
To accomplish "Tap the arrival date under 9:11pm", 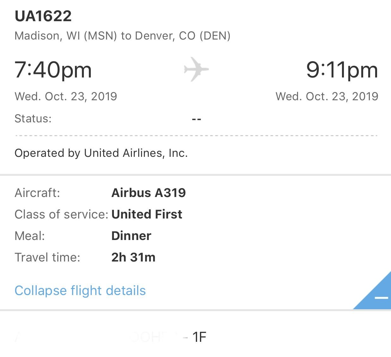I will click(327, 96).
